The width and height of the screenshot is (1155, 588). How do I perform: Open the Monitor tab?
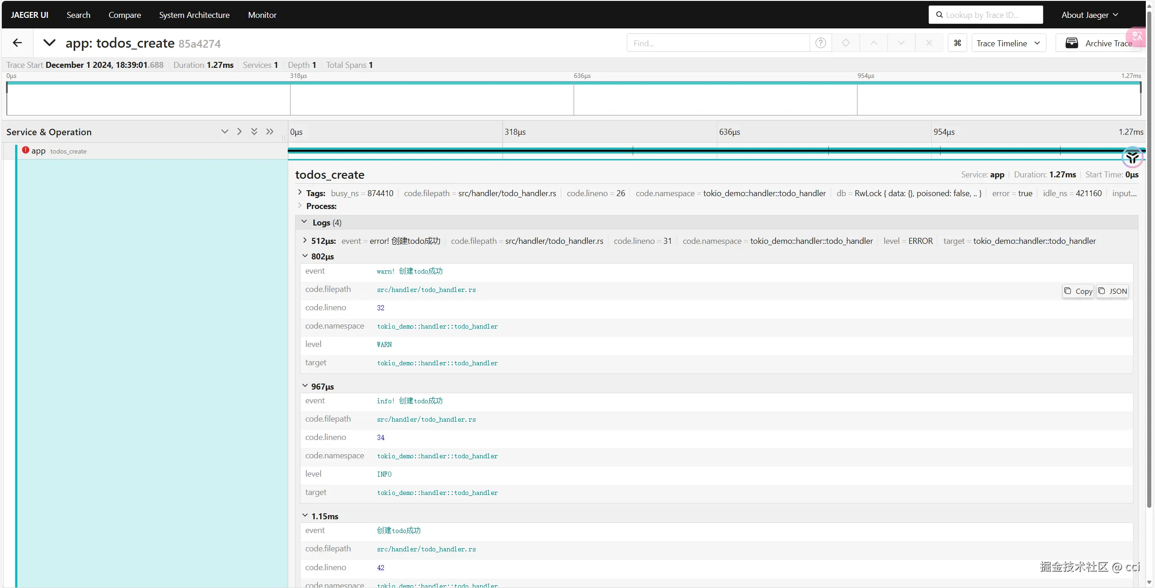pyautogui.click(x=262, y=15)
